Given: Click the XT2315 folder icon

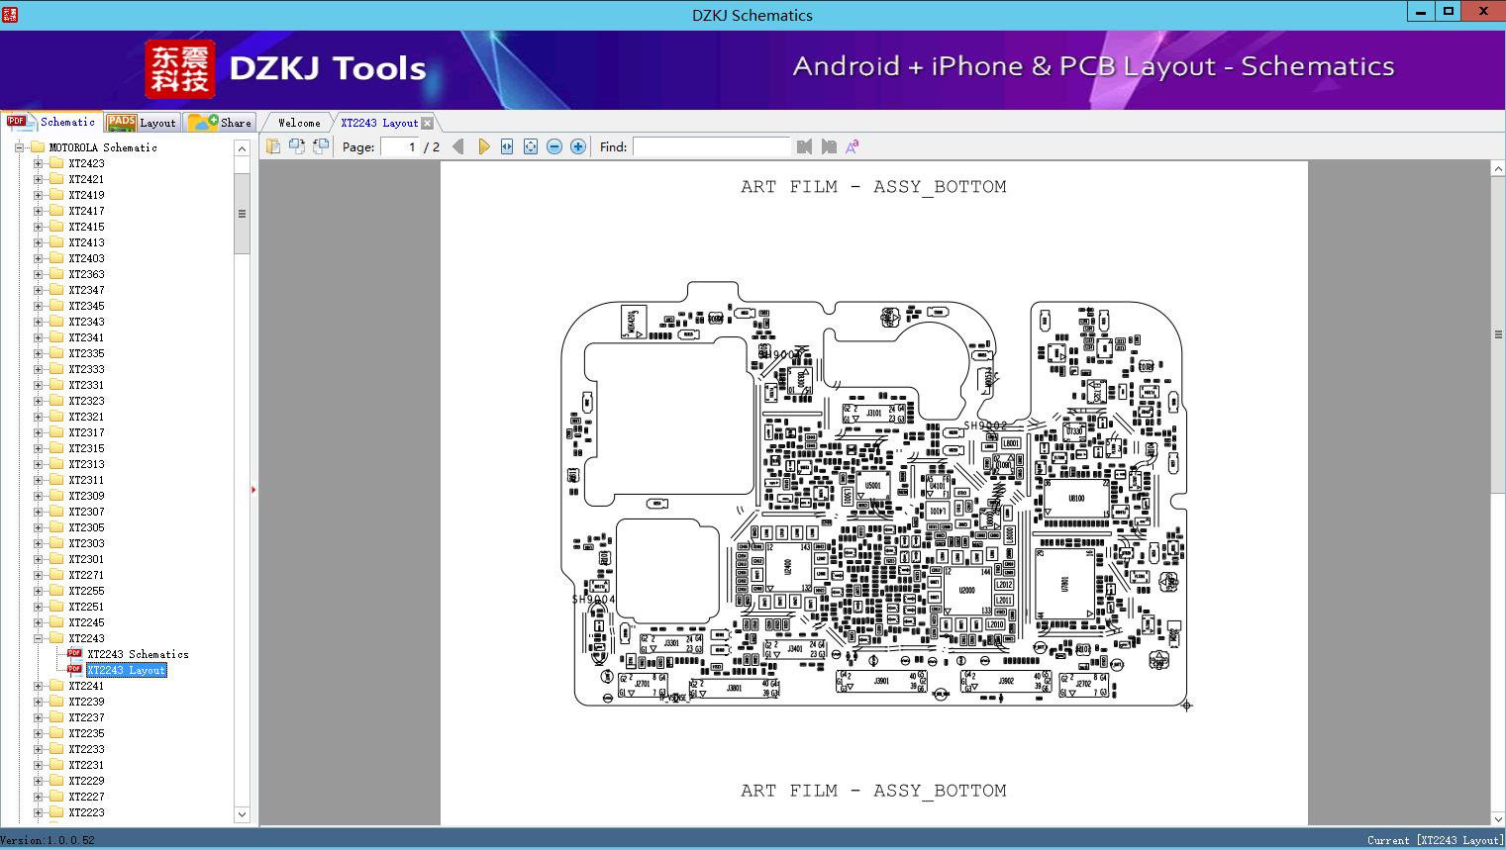Looking at the screenshot, I should pos(56,448).
